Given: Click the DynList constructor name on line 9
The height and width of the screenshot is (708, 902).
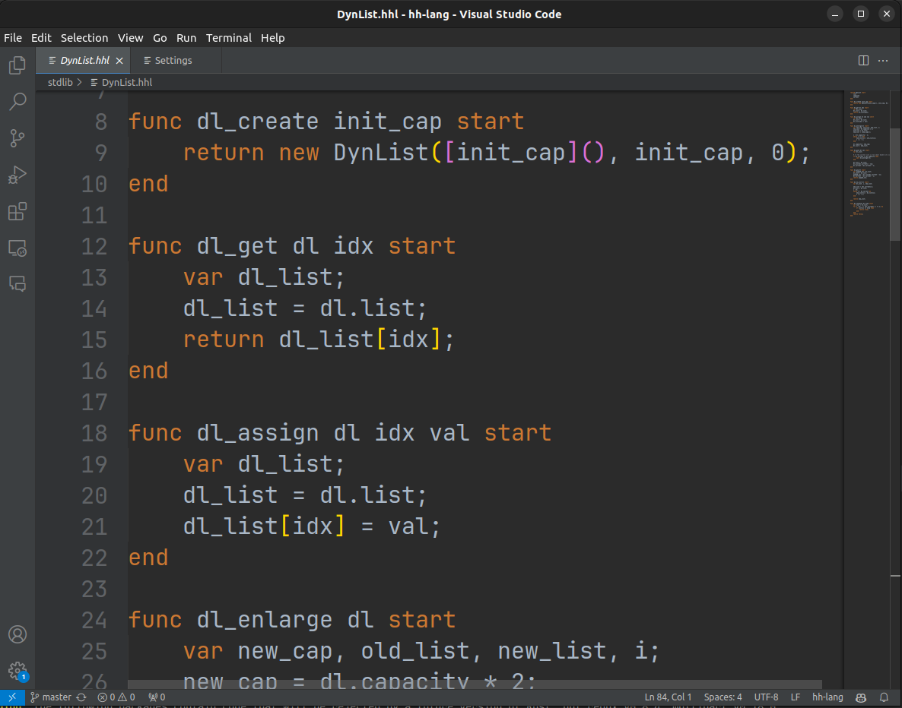Looking at the screenshot, I should click(381, 153).
